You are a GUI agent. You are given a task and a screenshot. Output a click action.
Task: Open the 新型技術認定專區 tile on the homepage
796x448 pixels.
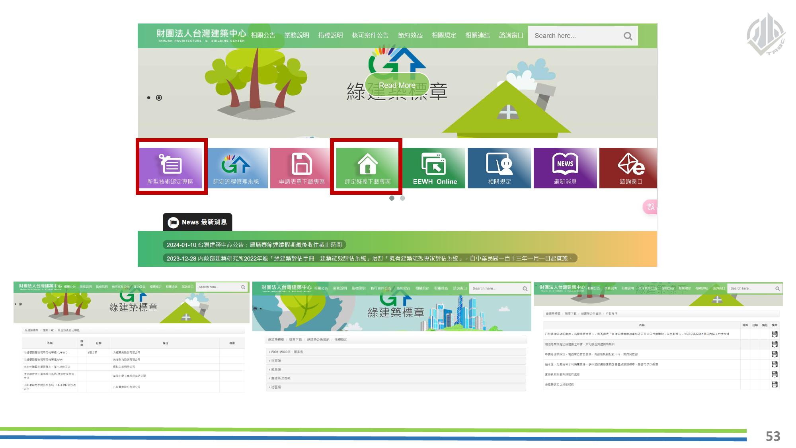171,168
